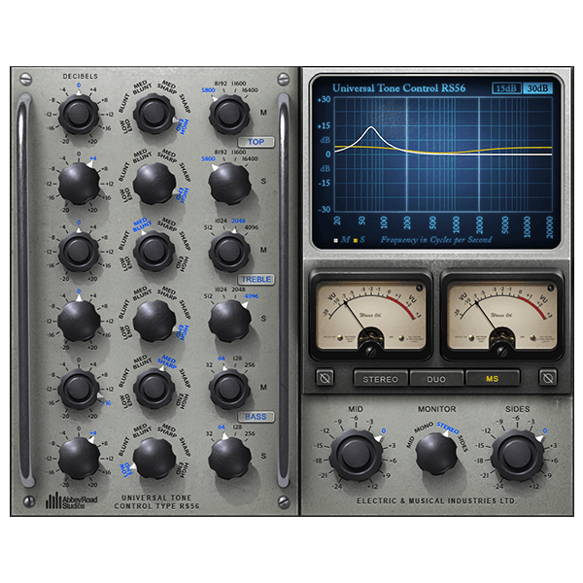Click the Bass M frequency selector knob
The image size is (583, 583).
tap(229, 390)
